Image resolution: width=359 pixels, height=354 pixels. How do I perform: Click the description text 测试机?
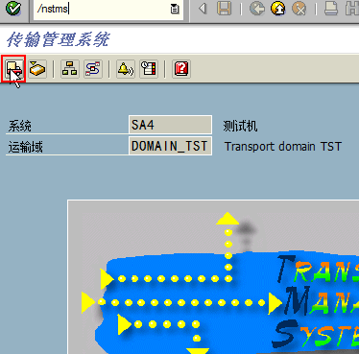pyautogui.click(x=240, y=126)
